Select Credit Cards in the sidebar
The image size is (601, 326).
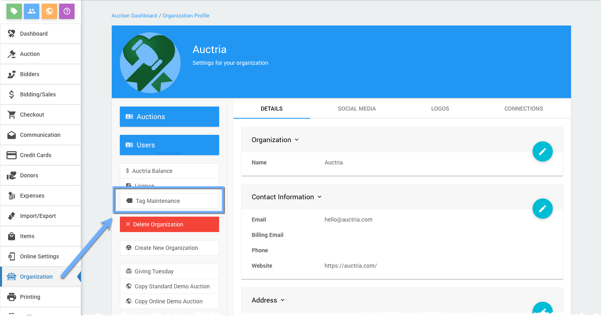[36, 155]
